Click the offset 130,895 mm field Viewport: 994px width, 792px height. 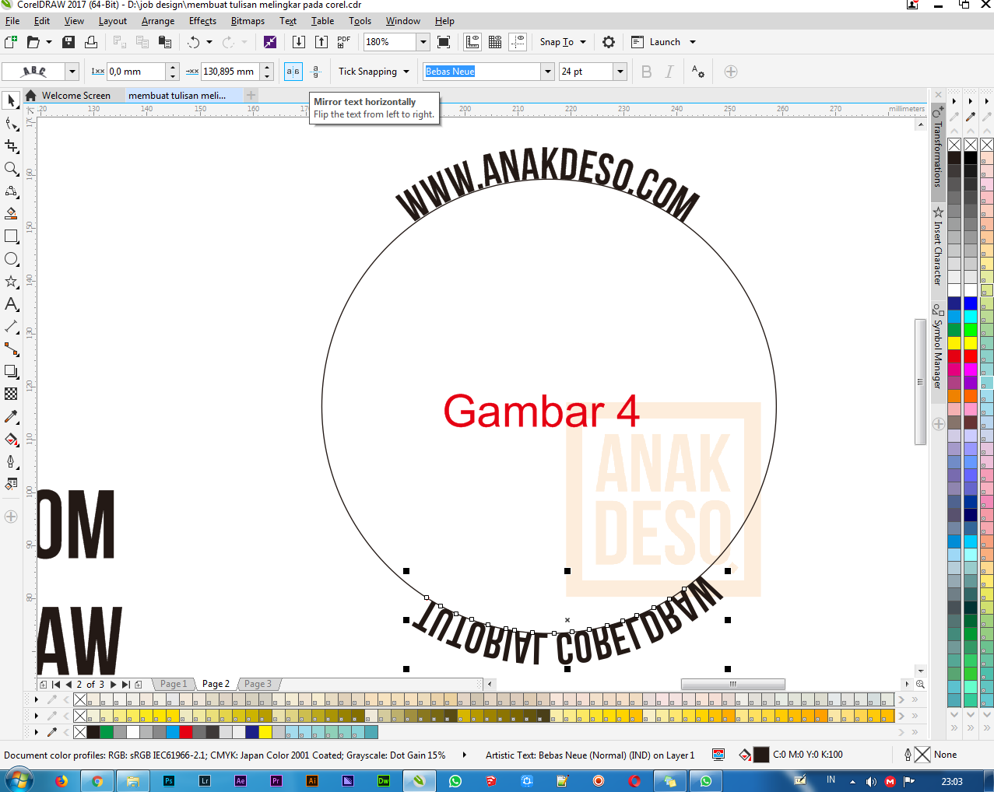click(x=230, y=72)
